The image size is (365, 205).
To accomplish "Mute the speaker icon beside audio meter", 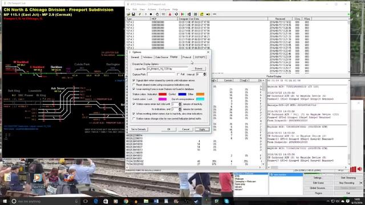I will tap(360, 169).
